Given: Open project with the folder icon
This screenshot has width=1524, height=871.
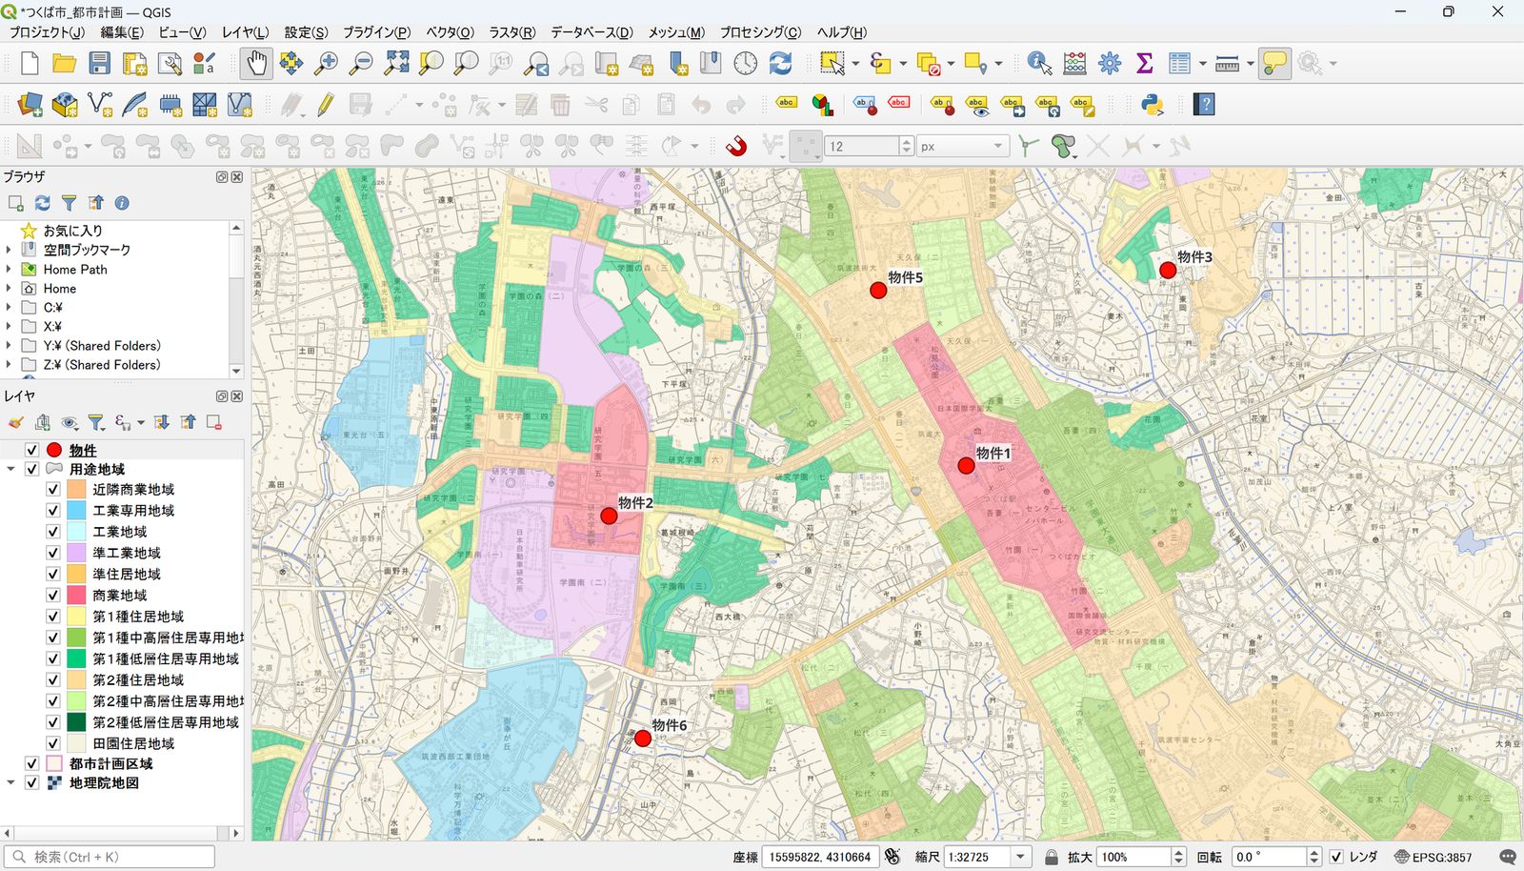Looking at the screenshot, I should point(64,63).
